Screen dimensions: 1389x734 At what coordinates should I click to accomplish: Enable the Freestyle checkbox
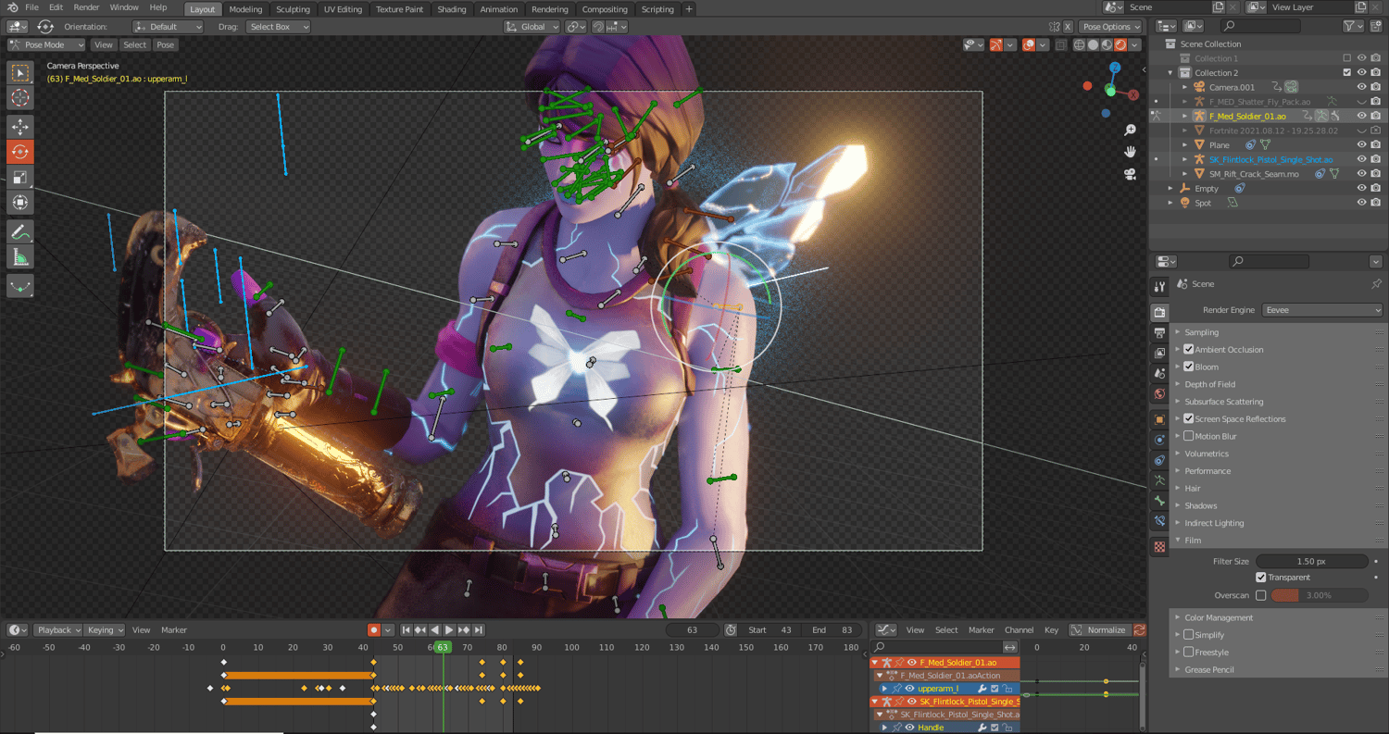click(x=1189, y=652)
